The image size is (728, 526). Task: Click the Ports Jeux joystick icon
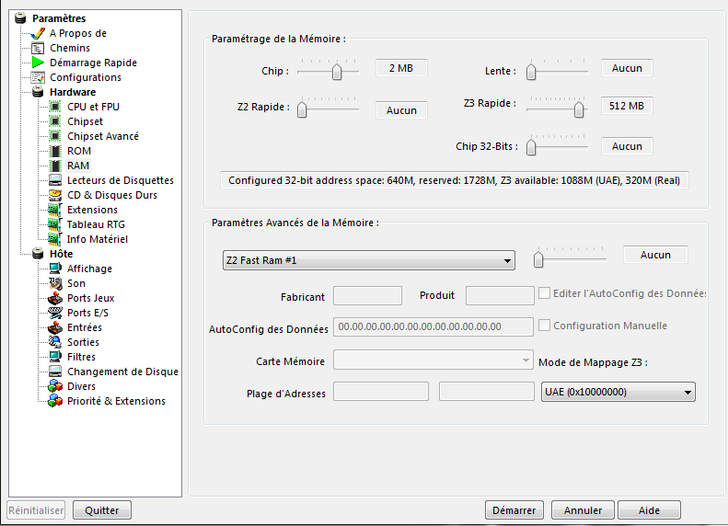[55, 298]
